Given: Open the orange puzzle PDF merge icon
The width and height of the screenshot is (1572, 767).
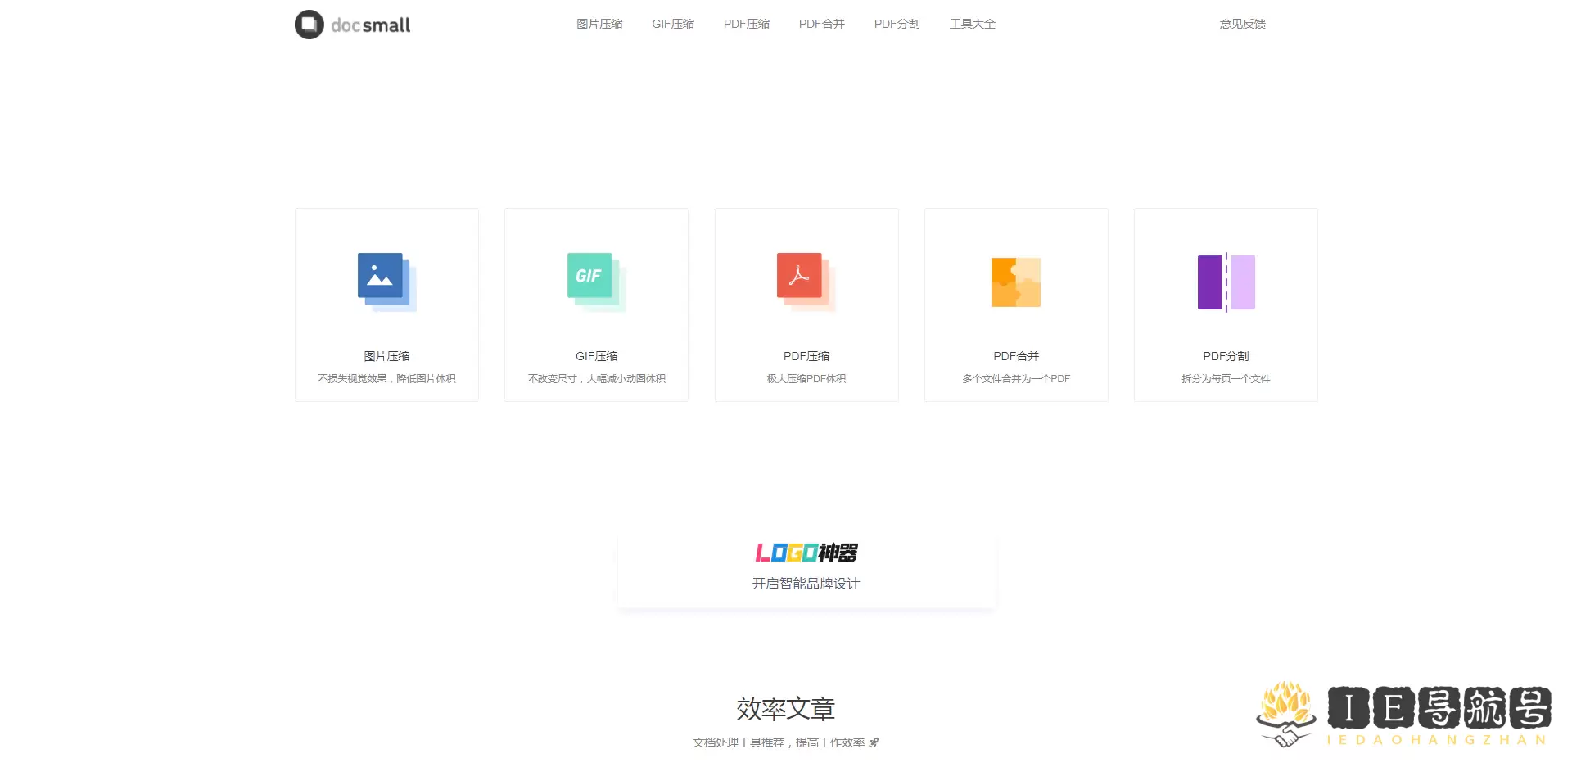Looking at the screenshot, I should [1015, 282].
